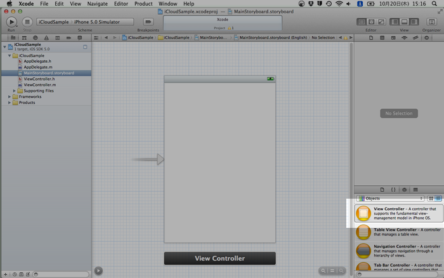Open the File menu
Image resolution: width=444 pixels, height=278 pixels.
tap(44, 4)
